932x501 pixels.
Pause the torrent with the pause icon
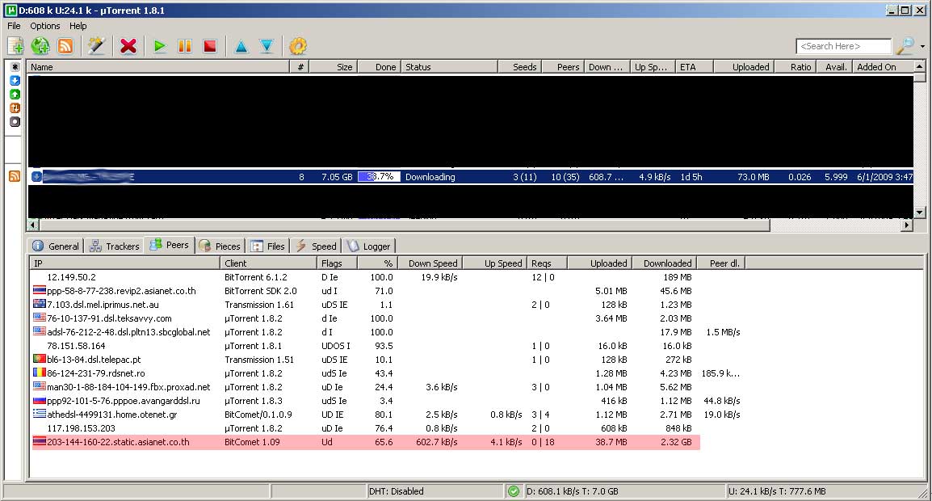tap(185, 46)
